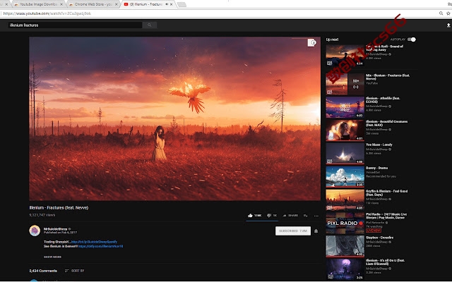Open the Bunny - Drama video thumbnail
The image size is (452, 282).
345,177
